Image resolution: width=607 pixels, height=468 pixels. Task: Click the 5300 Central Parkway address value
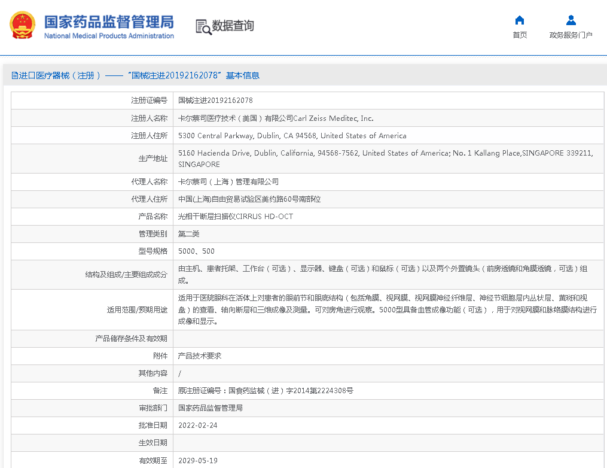pyautogui.click(x=292, y=136)
